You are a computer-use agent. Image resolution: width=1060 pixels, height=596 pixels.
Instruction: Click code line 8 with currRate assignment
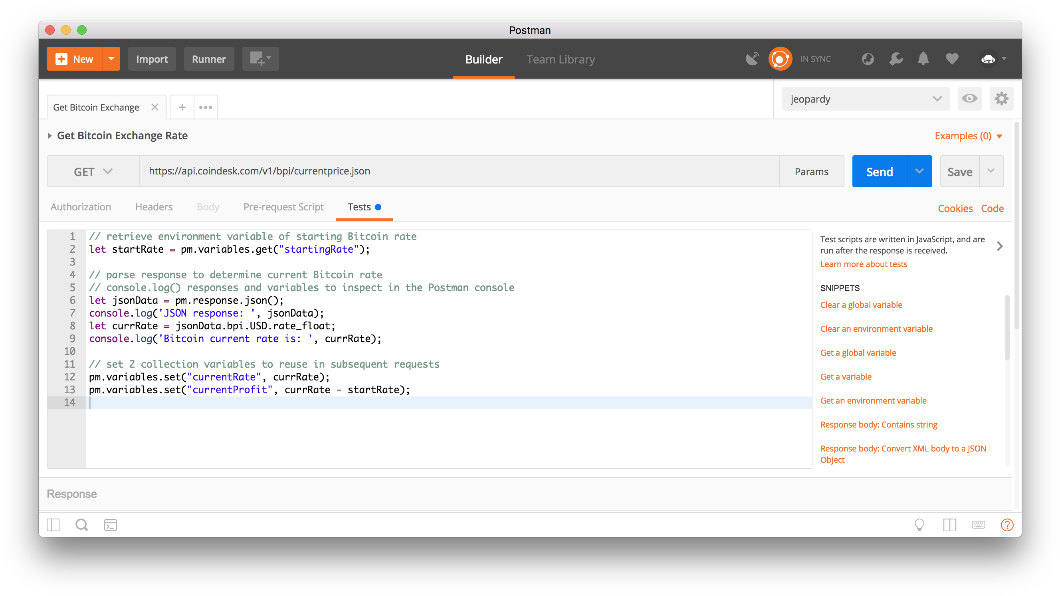click(212, 326)
